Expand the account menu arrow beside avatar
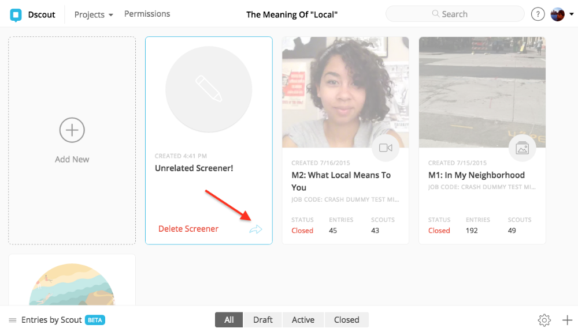 click(x=572, y=14)
